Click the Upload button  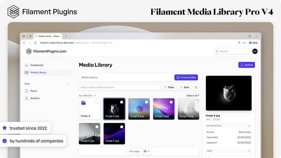(247, 65)
